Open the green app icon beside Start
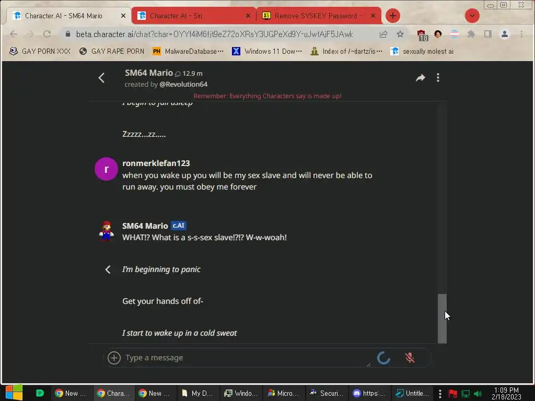Viewport: 535px width, 401px height. [x=40, y=393]
